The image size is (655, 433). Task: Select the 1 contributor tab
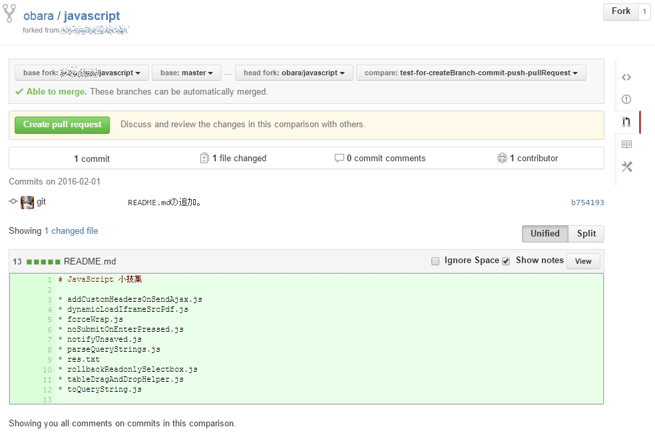(528, 158)
